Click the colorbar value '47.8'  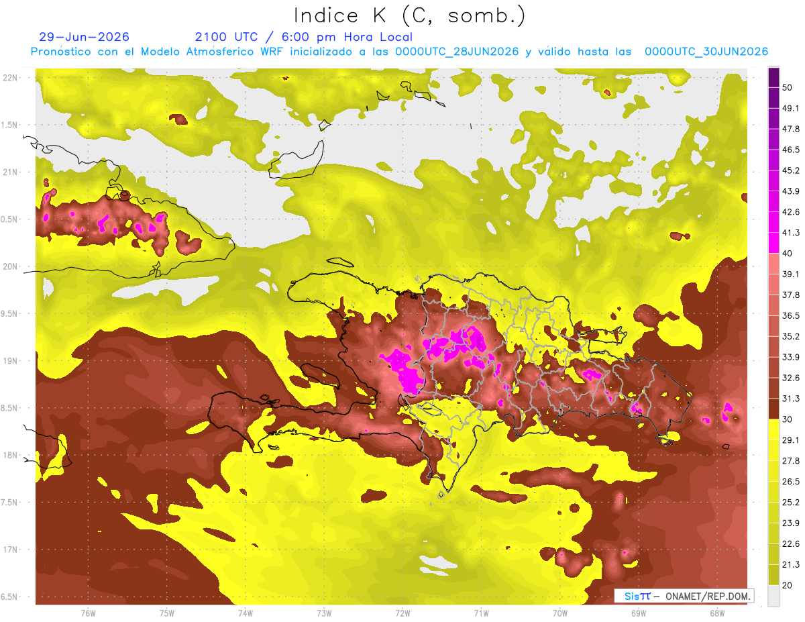pyautogui.click(x=790, y=129)
